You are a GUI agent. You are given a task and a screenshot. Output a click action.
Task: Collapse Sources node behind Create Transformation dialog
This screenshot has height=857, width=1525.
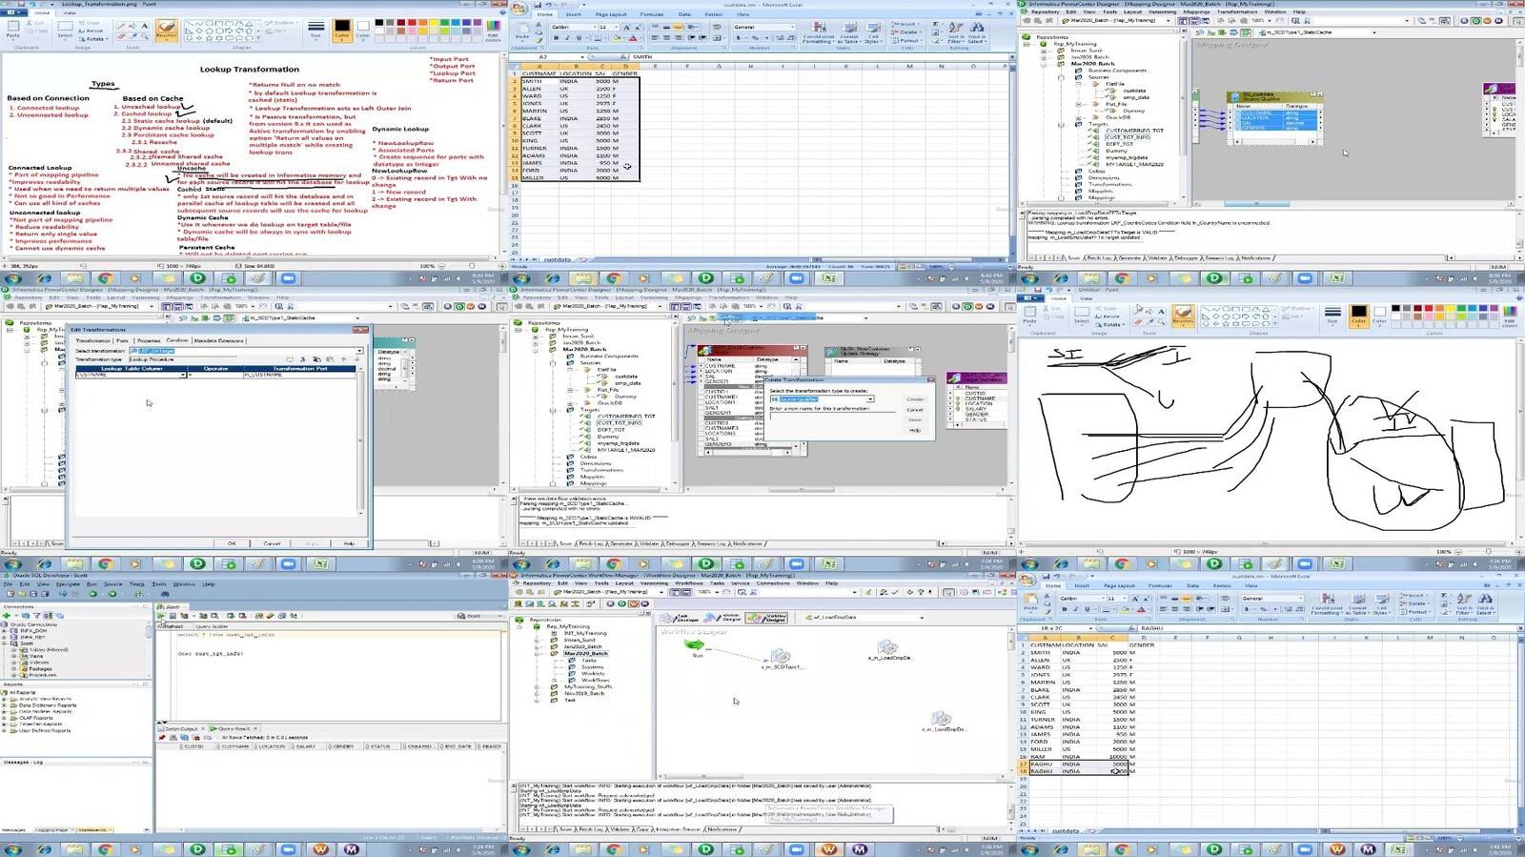553,363
